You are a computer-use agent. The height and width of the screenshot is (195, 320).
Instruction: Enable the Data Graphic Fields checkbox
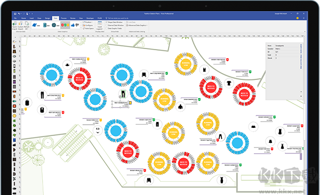[107, 29]
